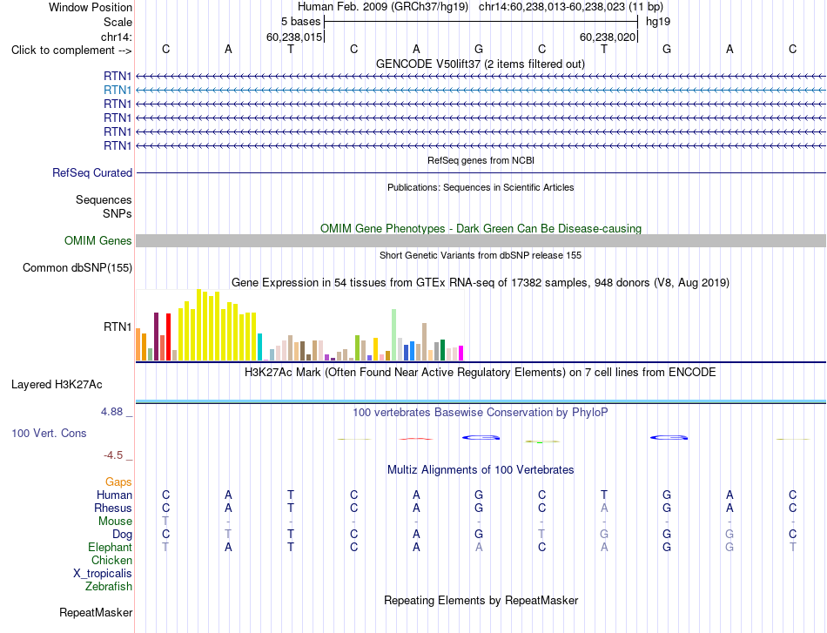Click the 60,238,020 position label
Screen dimensions: 827x633
pos(607,37)
